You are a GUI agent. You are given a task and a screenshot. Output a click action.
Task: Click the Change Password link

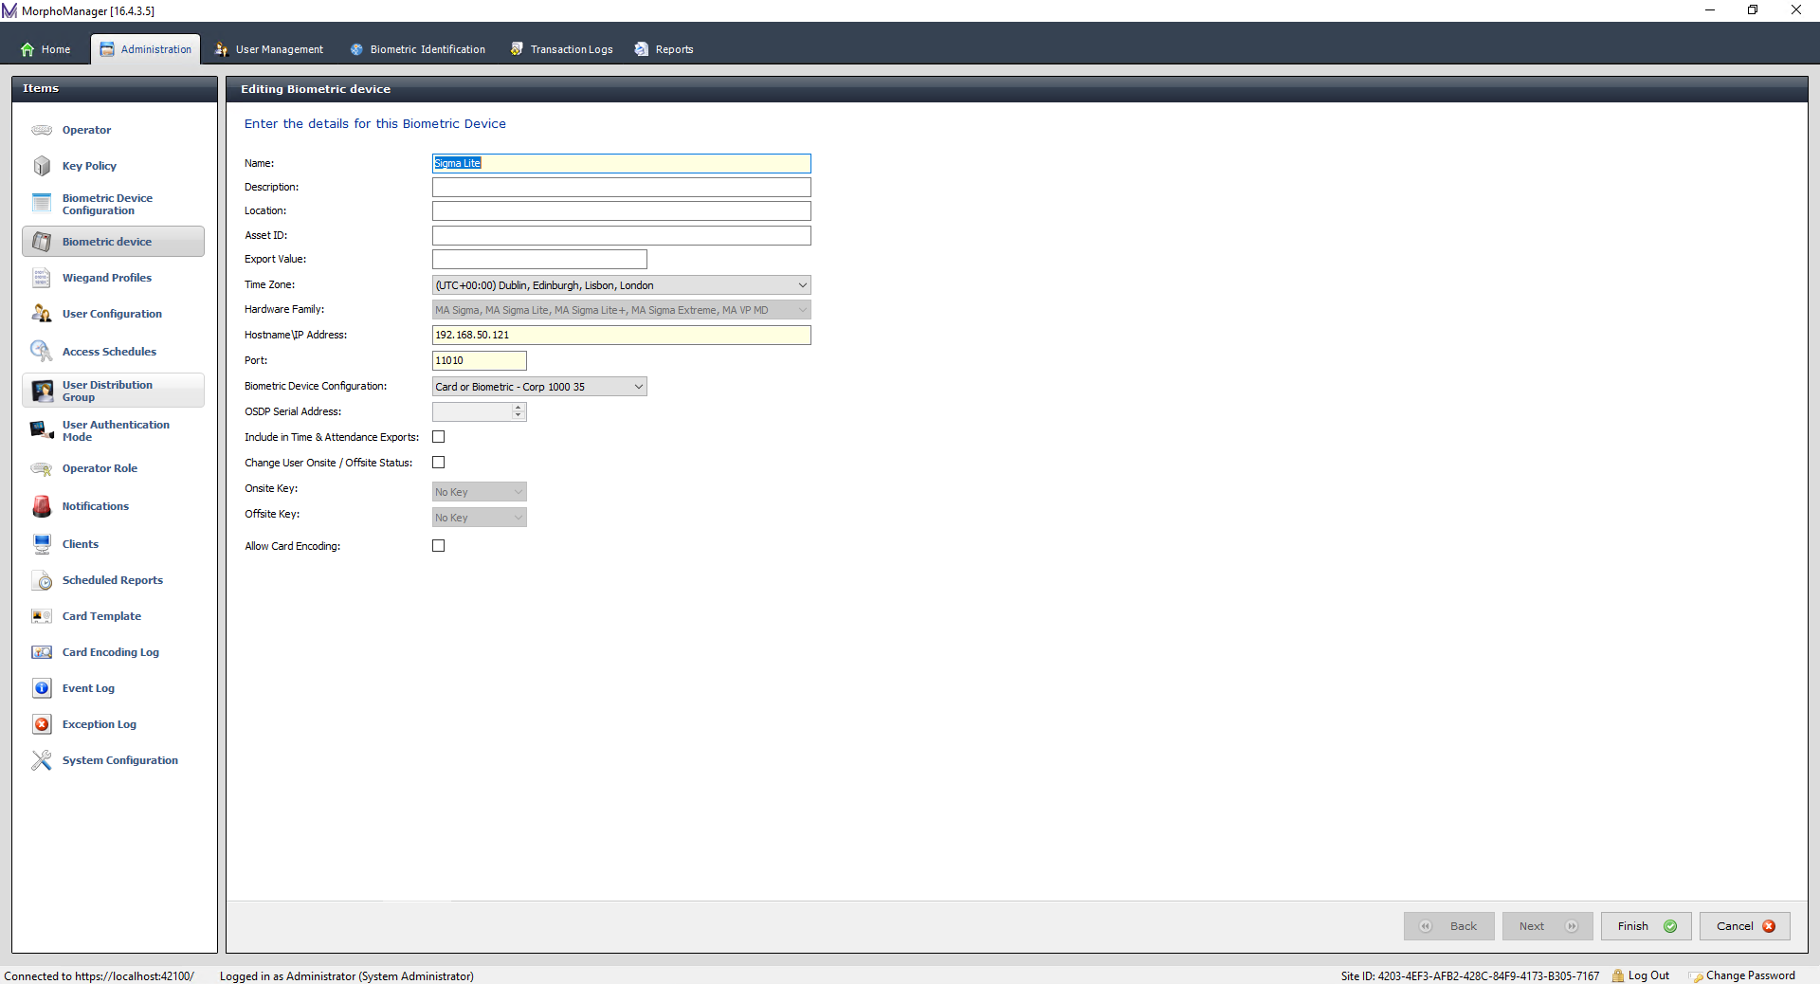(1751, 975)
